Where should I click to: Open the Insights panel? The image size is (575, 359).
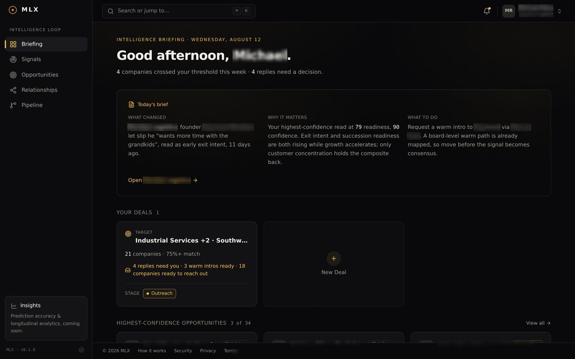pyautogui.click(x=46, y=318)
